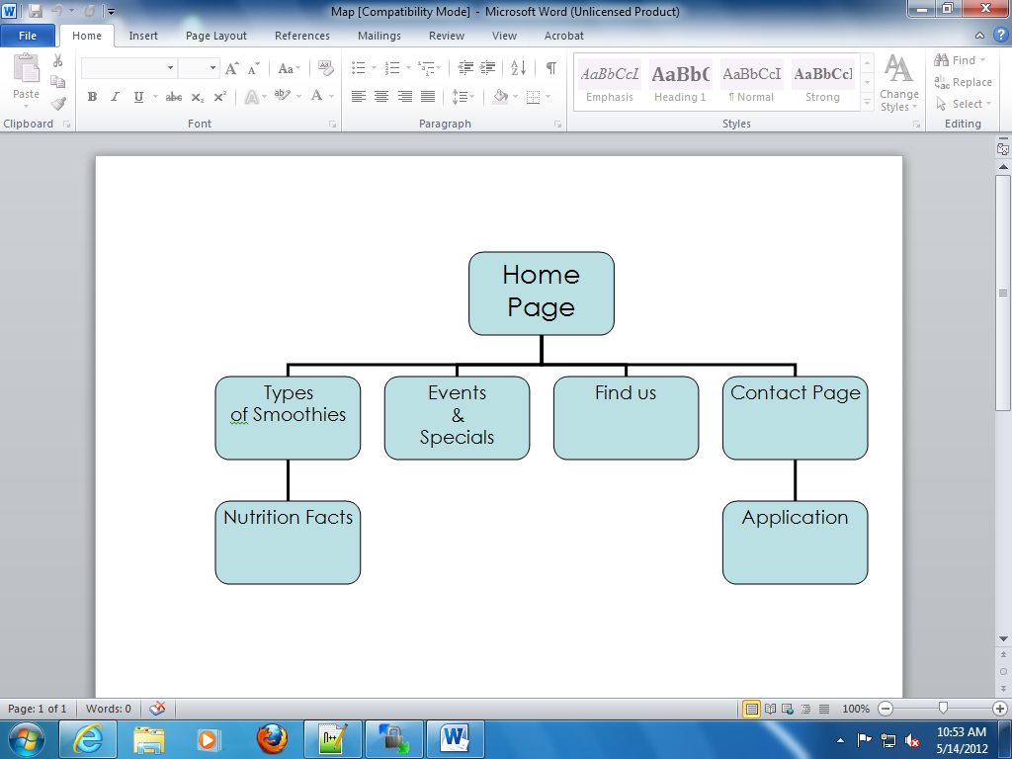Toggle bold formatting
This screenshot has width=1012, height=759.
point(92,97)
